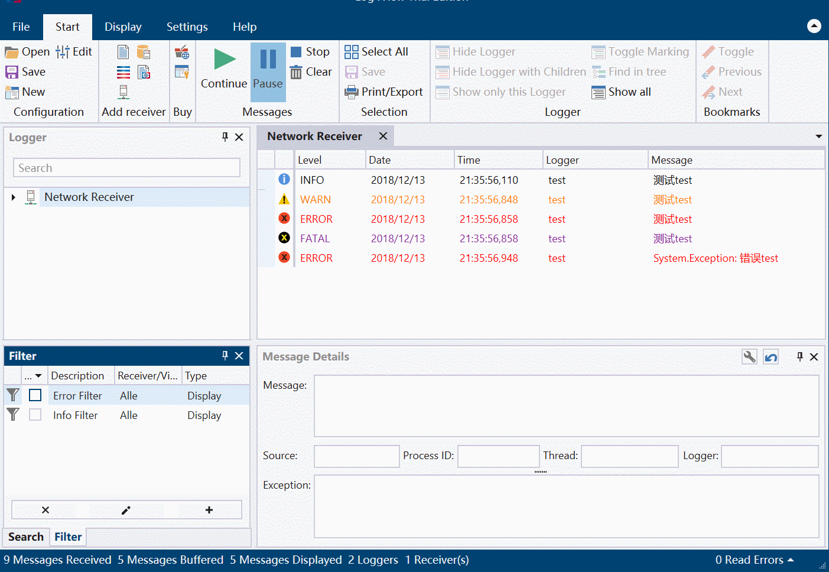Expand the Read Errors status arrow

pos(791,560)
